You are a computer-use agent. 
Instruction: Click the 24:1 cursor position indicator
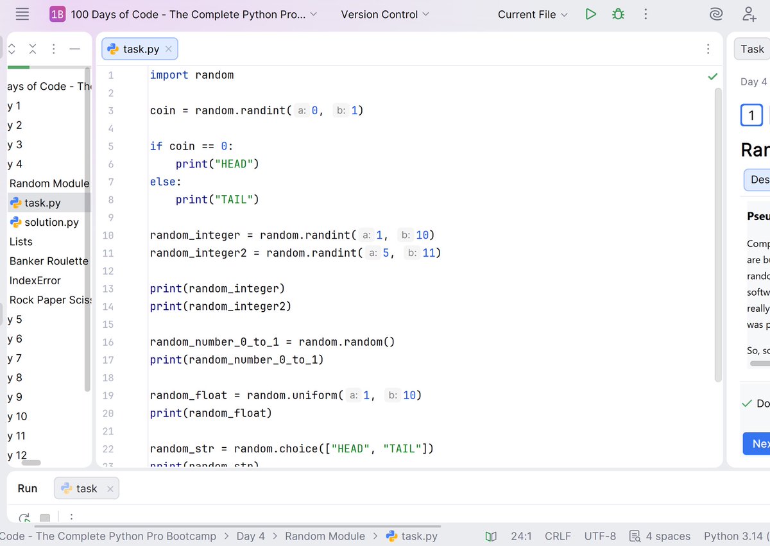pos(521,536)
